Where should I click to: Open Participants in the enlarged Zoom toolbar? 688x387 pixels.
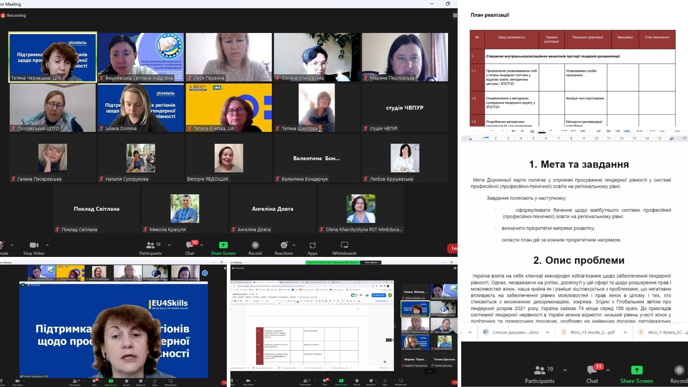(x=540, y=374)
